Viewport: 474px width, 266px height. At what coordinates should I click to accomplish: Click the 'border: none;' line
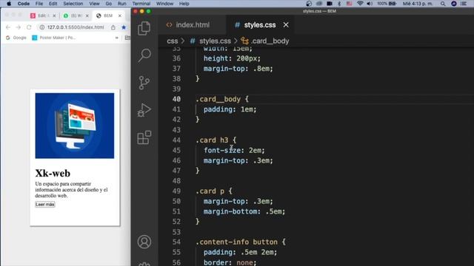pyautogui.click(x=230, y=262)
